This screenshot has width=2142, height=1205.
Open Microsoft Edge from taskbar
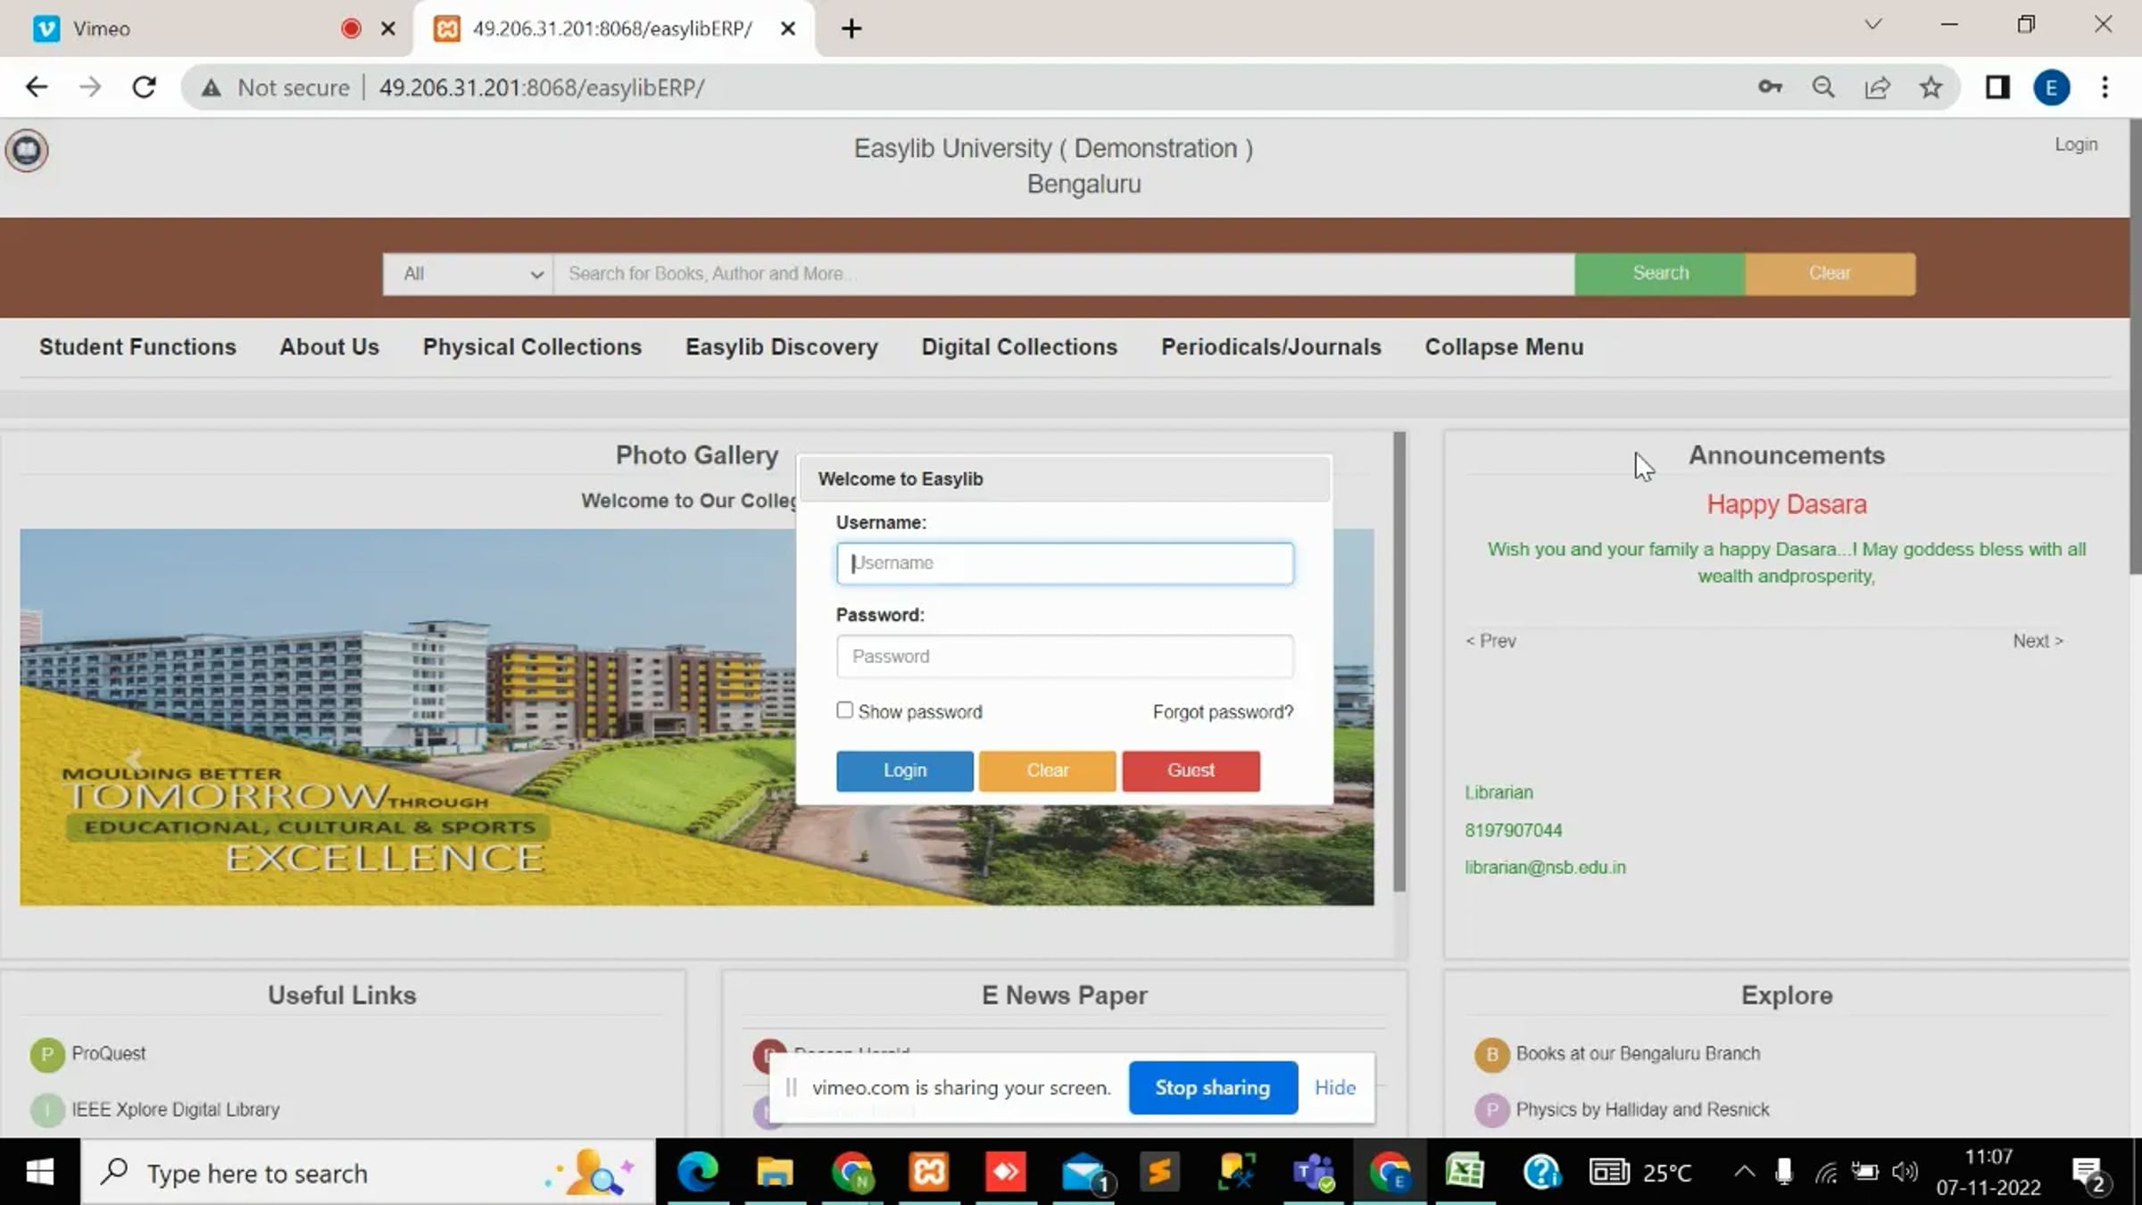[x=698, y=1172]
